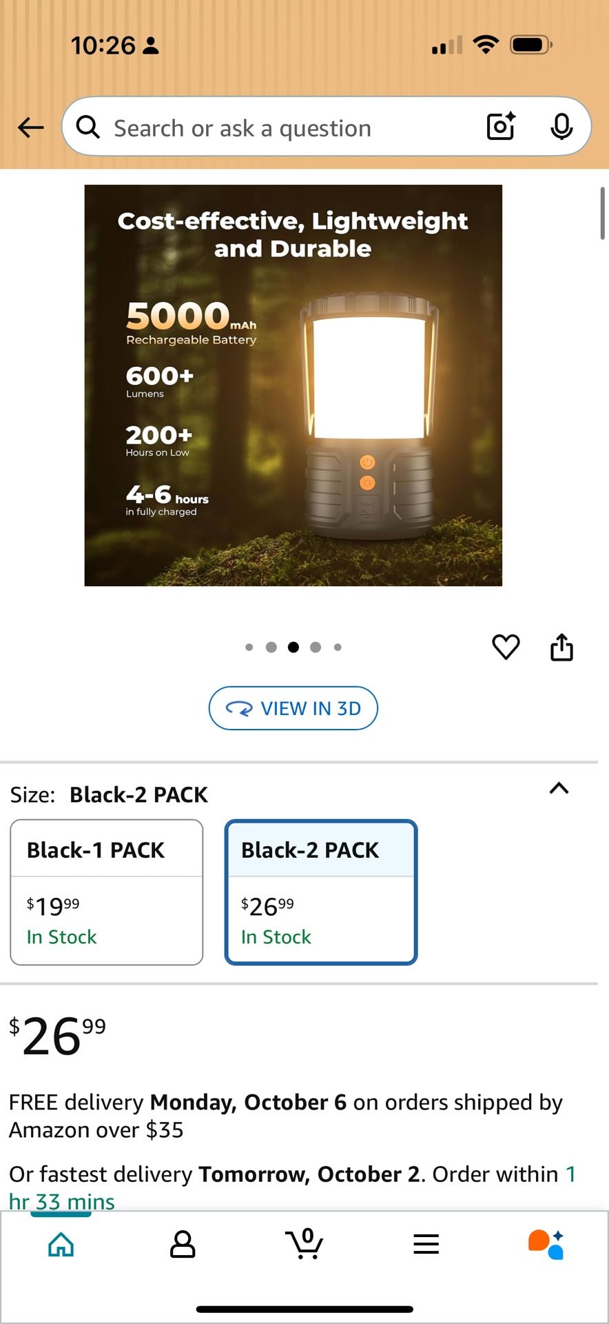Add item to wishlist heart icon
Image resolution: width=609 pixels, height=1324 pixels.
(x=506, y=647)
